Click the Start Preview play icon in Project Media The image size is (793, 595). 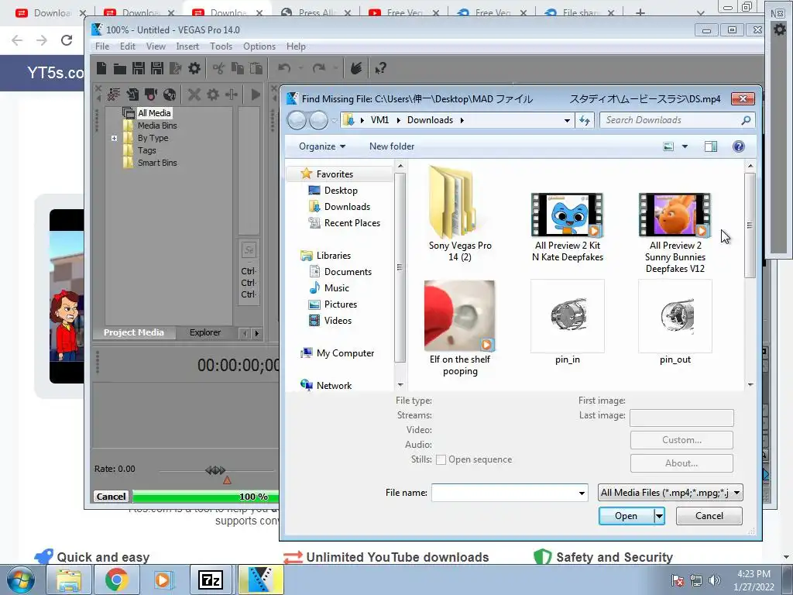coord(256,94)
